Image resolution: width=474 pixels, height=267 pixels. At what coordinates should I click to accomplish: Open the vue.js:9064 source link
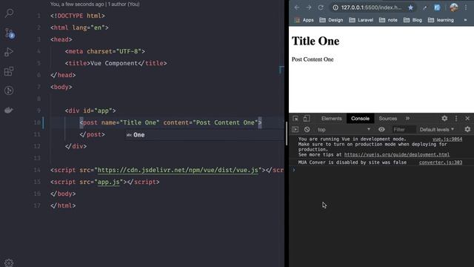tap(447, 139)
